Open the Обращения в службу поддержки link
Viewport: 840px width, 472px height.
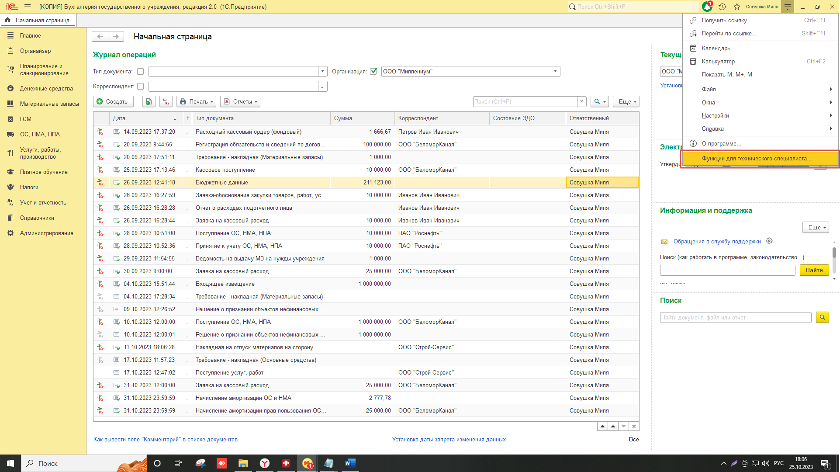pyautogui.click(x=717, y=241)
